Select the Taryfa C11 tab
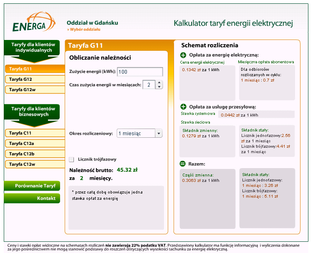313x258 pixels. (35, 133)
